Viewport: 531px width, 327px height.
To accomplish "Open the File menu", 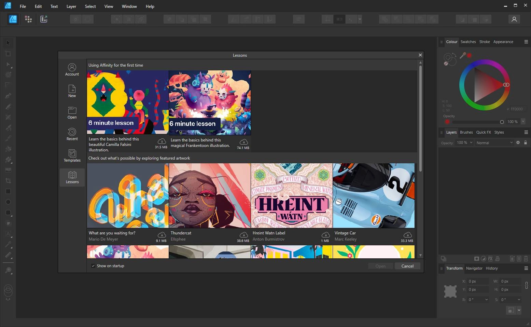I will click(23, 6).
